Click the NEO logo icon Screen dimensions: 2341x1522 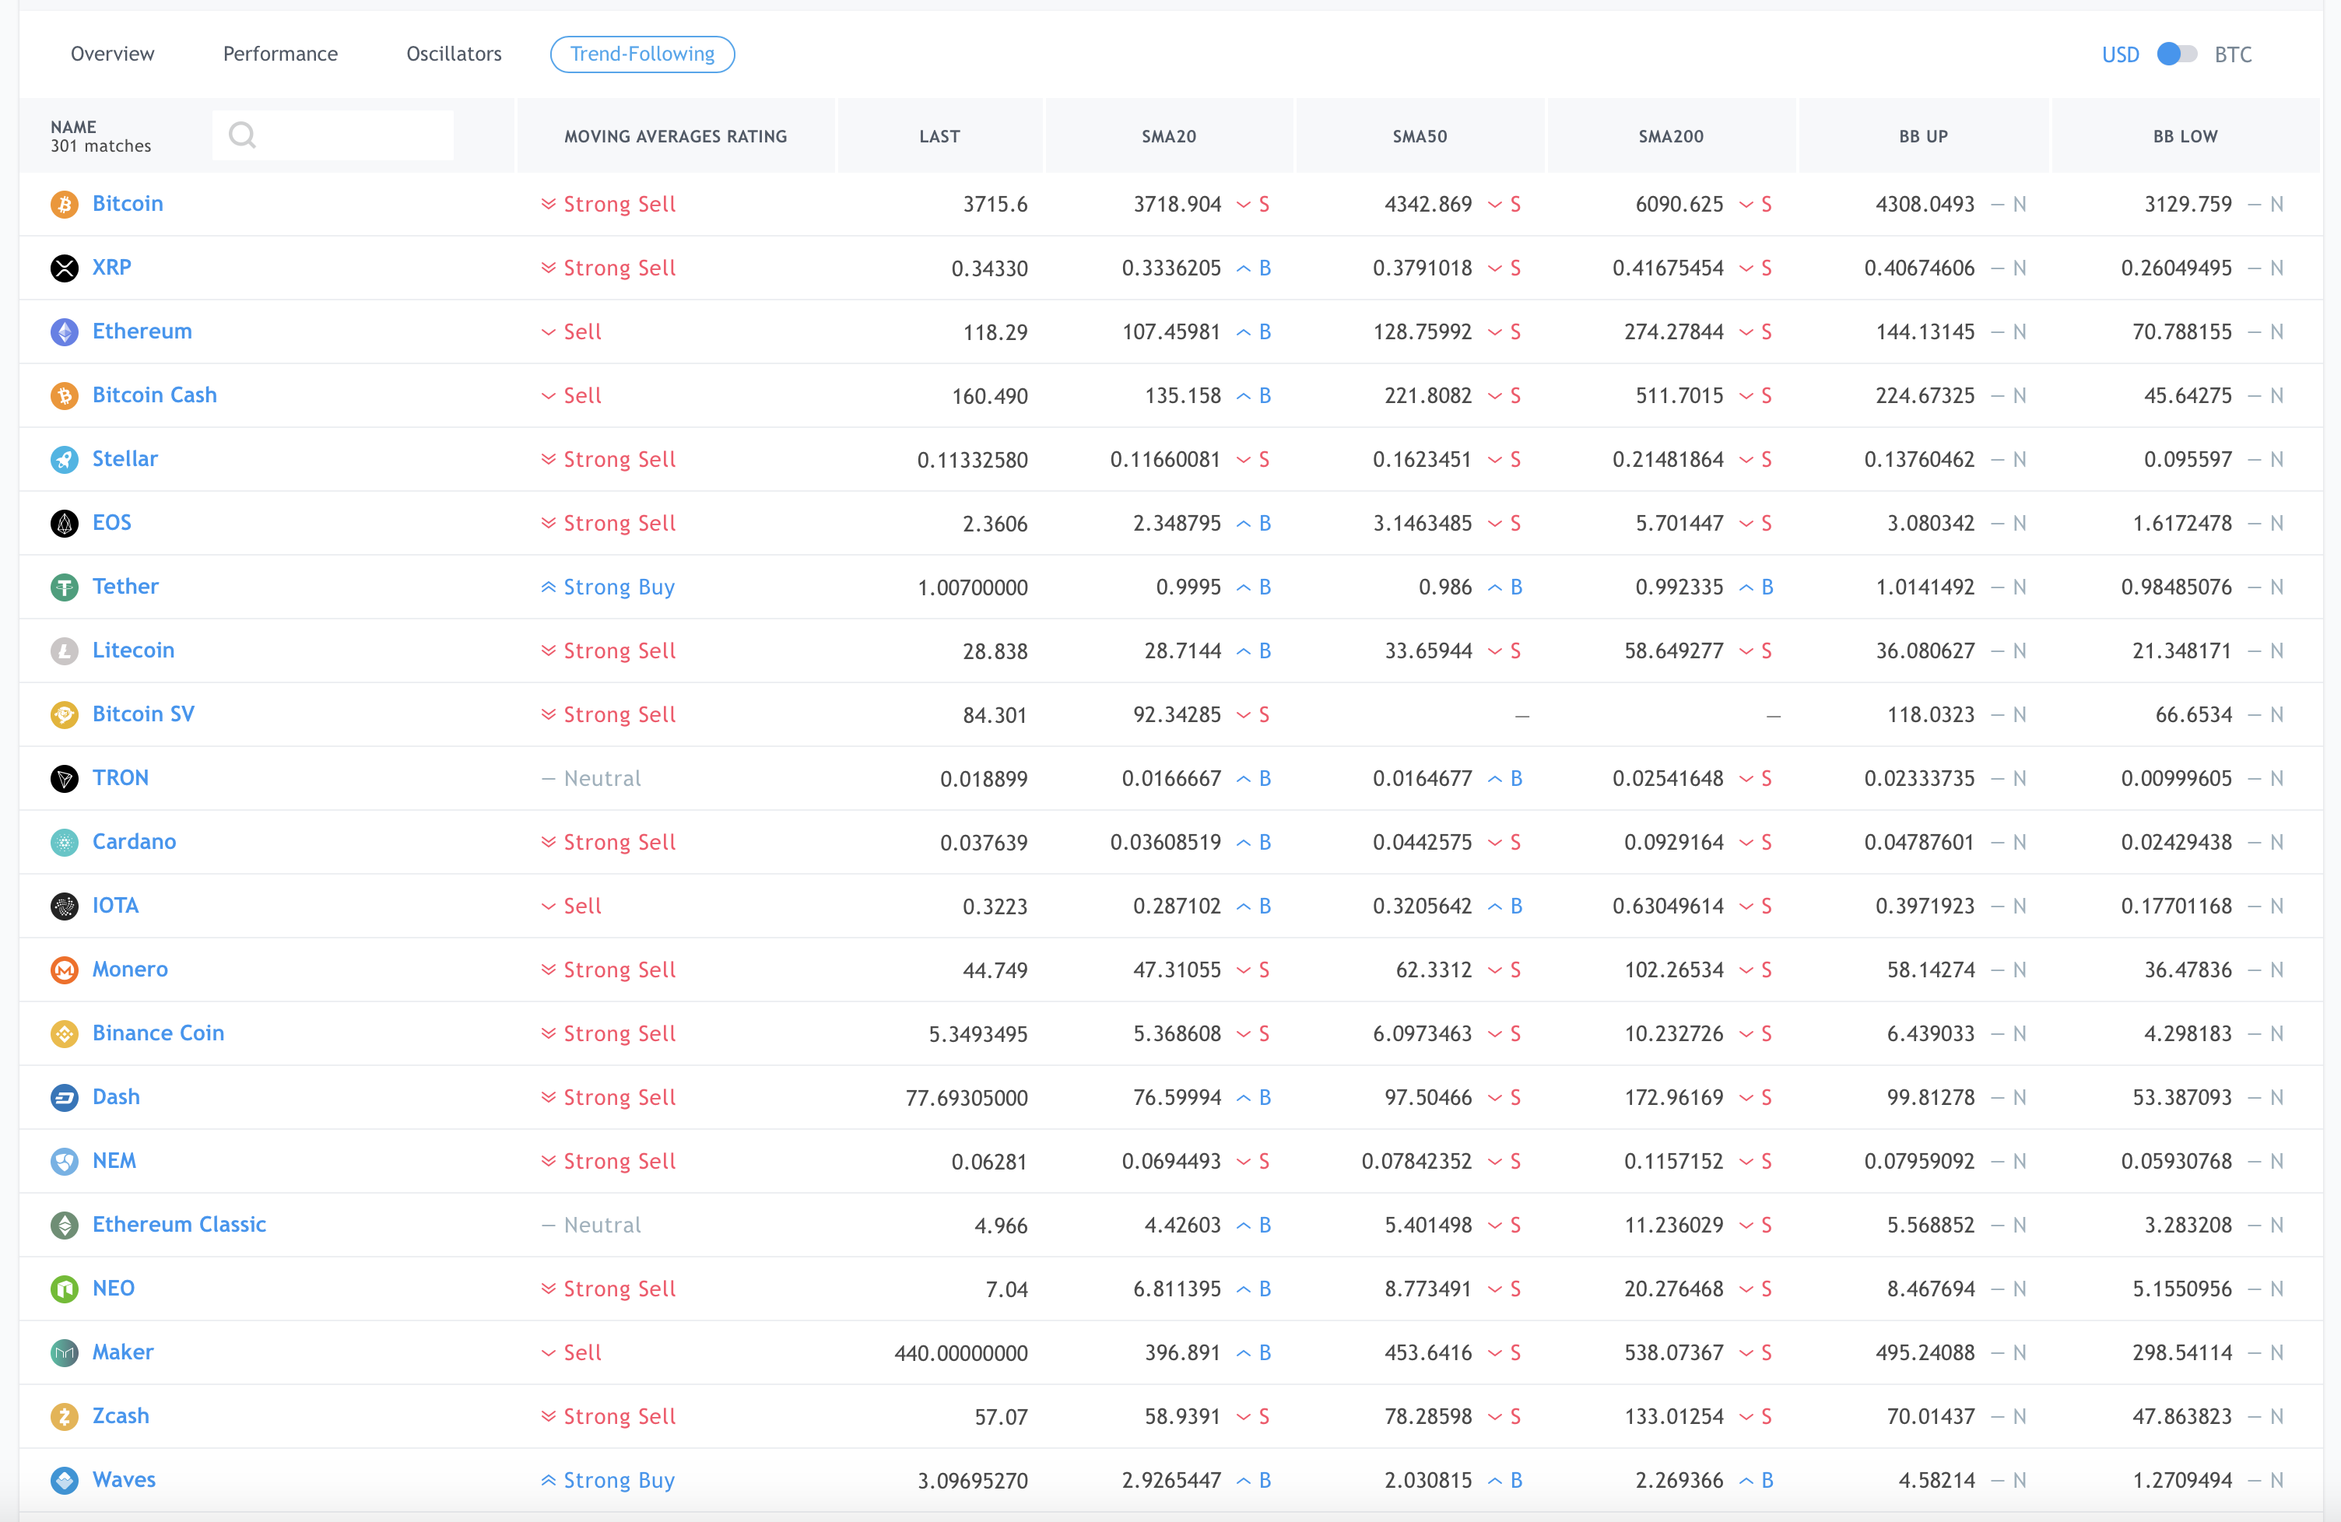click(64, 1290)
